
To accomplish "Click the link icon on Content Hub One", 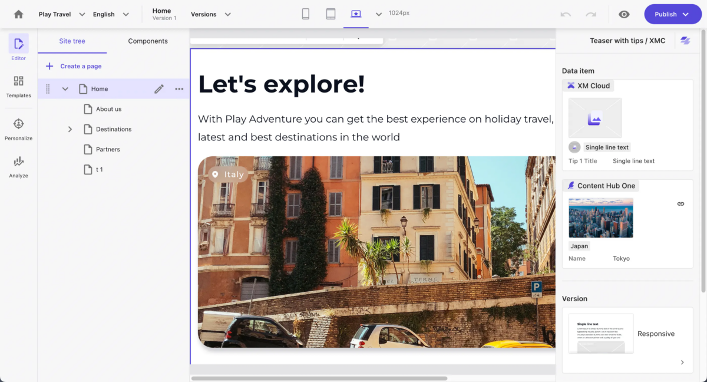I will pyautogui.click(x=680, y=204).
